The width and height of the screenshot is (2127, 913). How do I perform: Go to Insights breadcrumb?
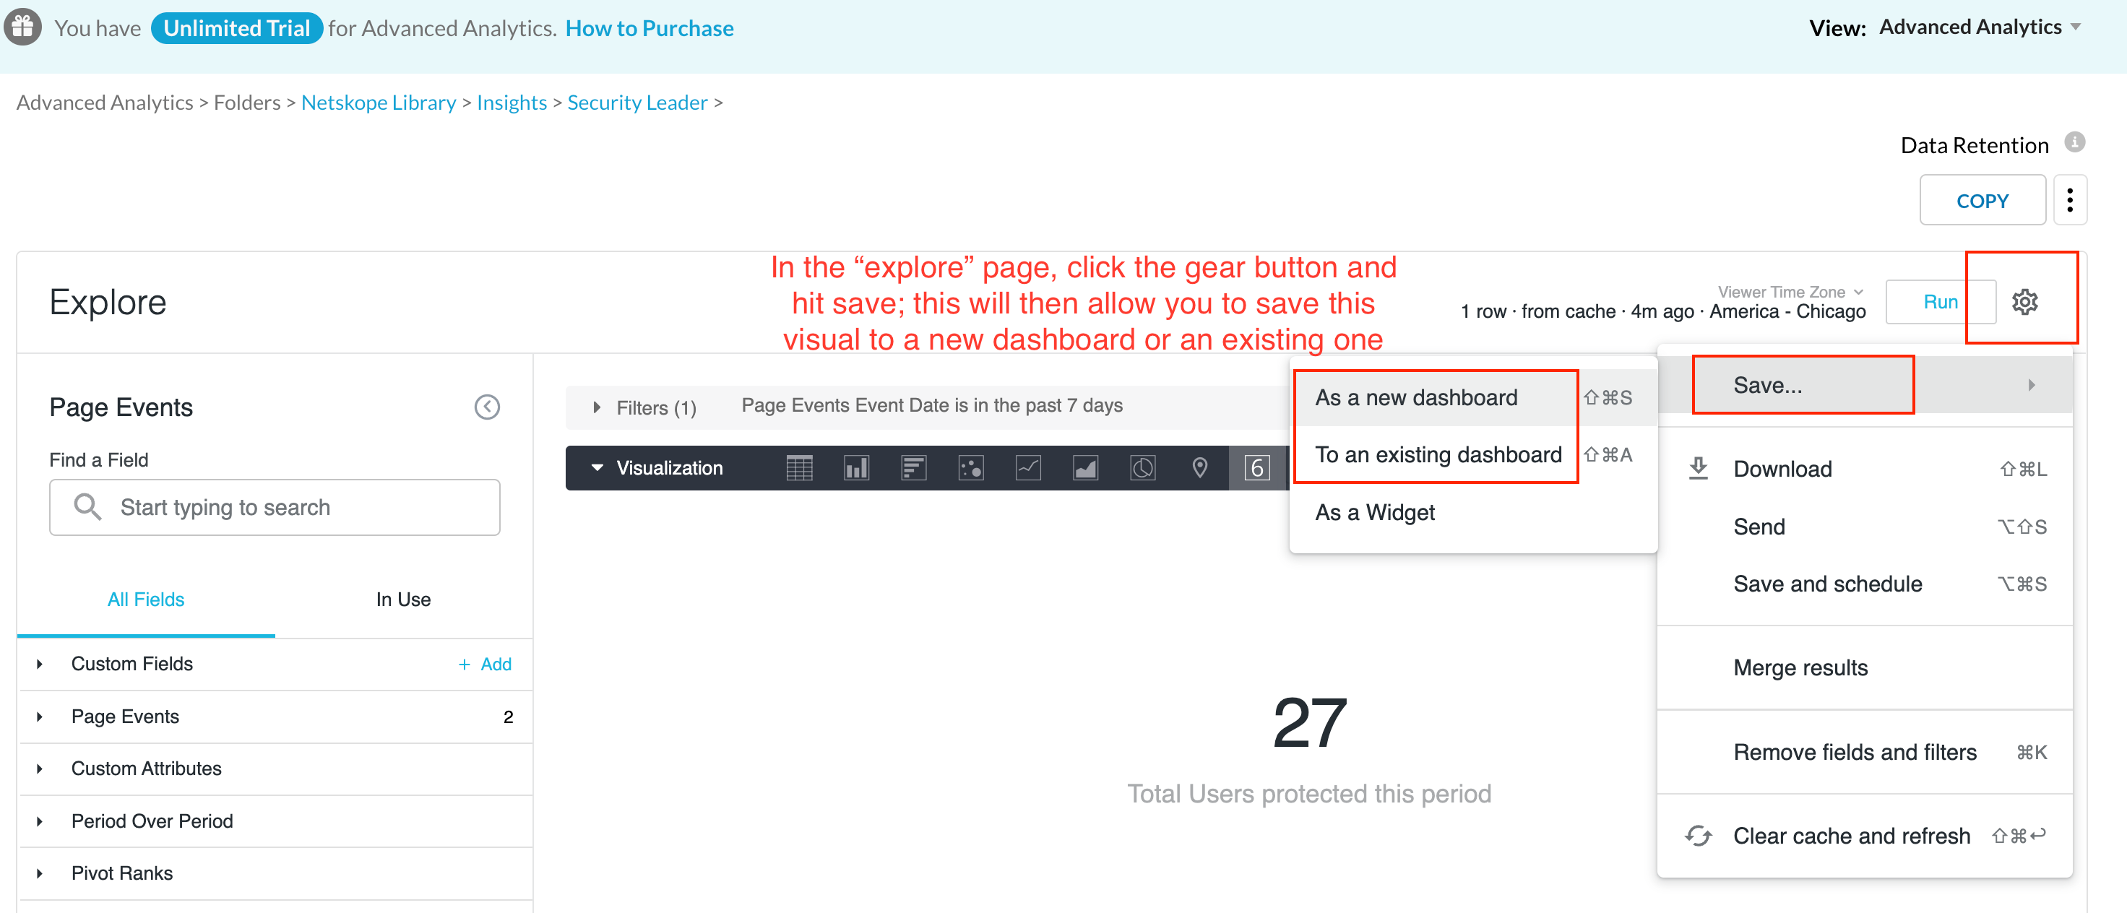pyautogui.click(x=511, y=103)
